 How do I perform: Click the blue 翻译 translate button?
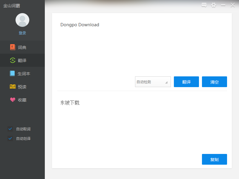tap(186, 82)
